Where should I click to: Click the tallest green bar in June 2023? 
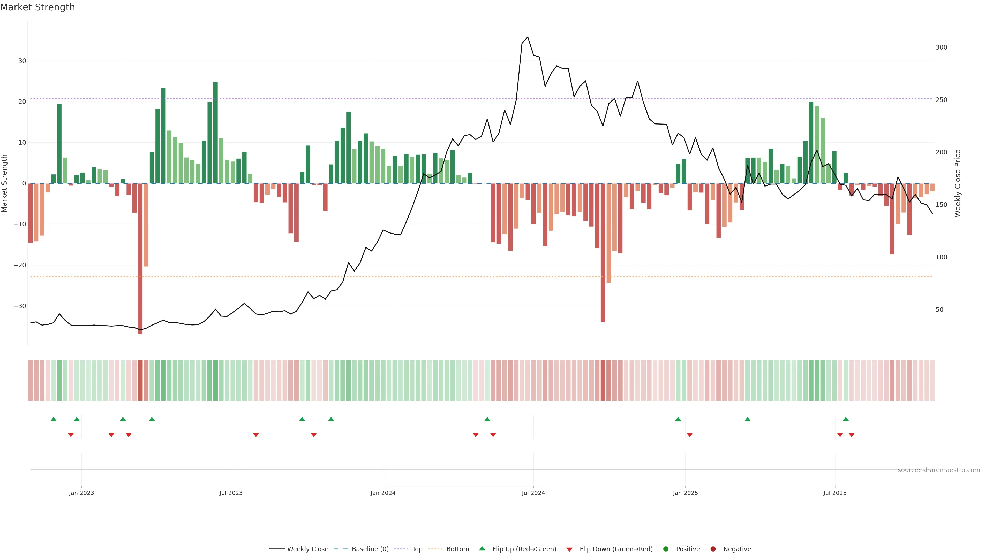[x=215, y=133]
